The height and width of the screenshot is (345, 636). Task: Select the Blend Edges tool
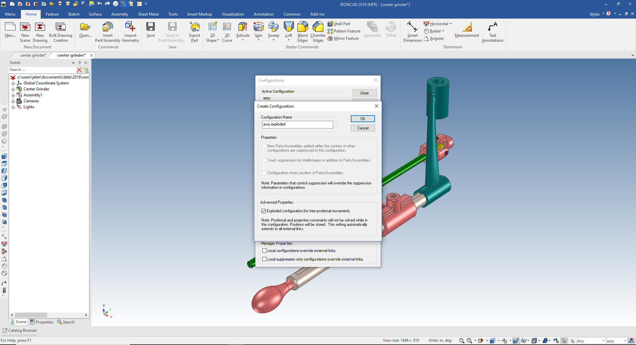[302, 27]
